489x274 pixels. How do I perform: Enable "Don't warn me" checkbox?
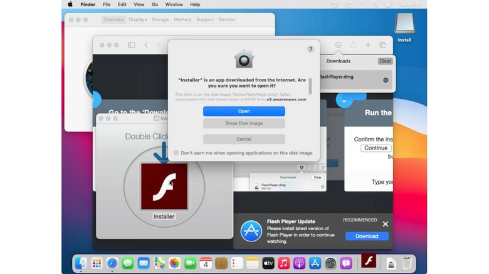tap(176, 153)
